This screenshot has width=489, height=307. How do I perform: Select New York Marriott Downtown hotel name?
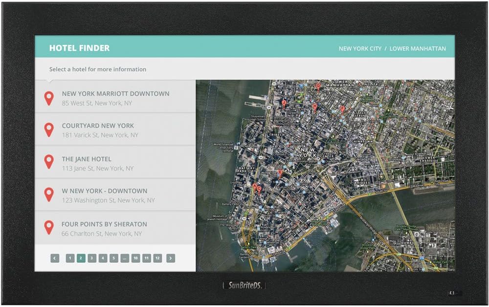click(116, 93)
